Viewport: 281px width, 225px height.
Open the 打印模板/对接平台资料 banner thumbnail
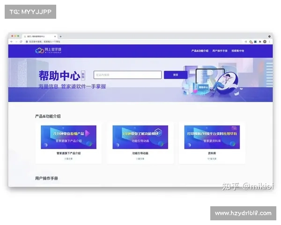coord(212,137)
